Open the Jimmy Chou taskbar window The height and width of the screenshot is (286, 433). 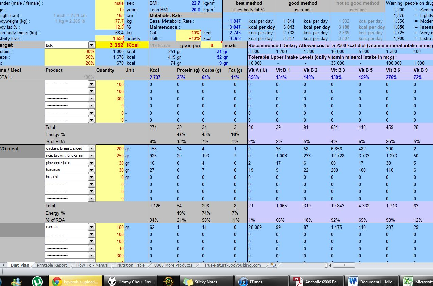(x=131, y=282)
